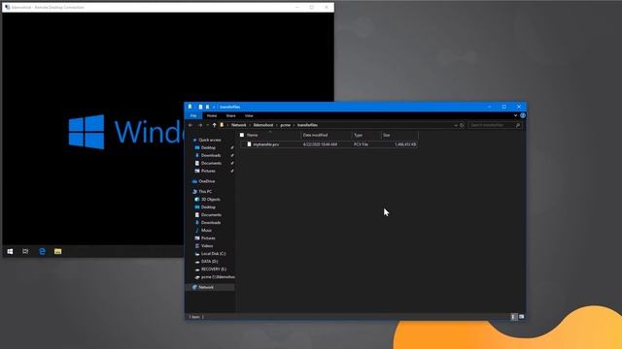Open the Customize Quick Access Toolbar dropdown
This screenshot has height=349, width=622.
214,107
